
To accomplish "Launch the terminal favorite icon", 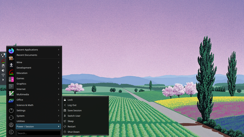I will [x=11, y=86].
